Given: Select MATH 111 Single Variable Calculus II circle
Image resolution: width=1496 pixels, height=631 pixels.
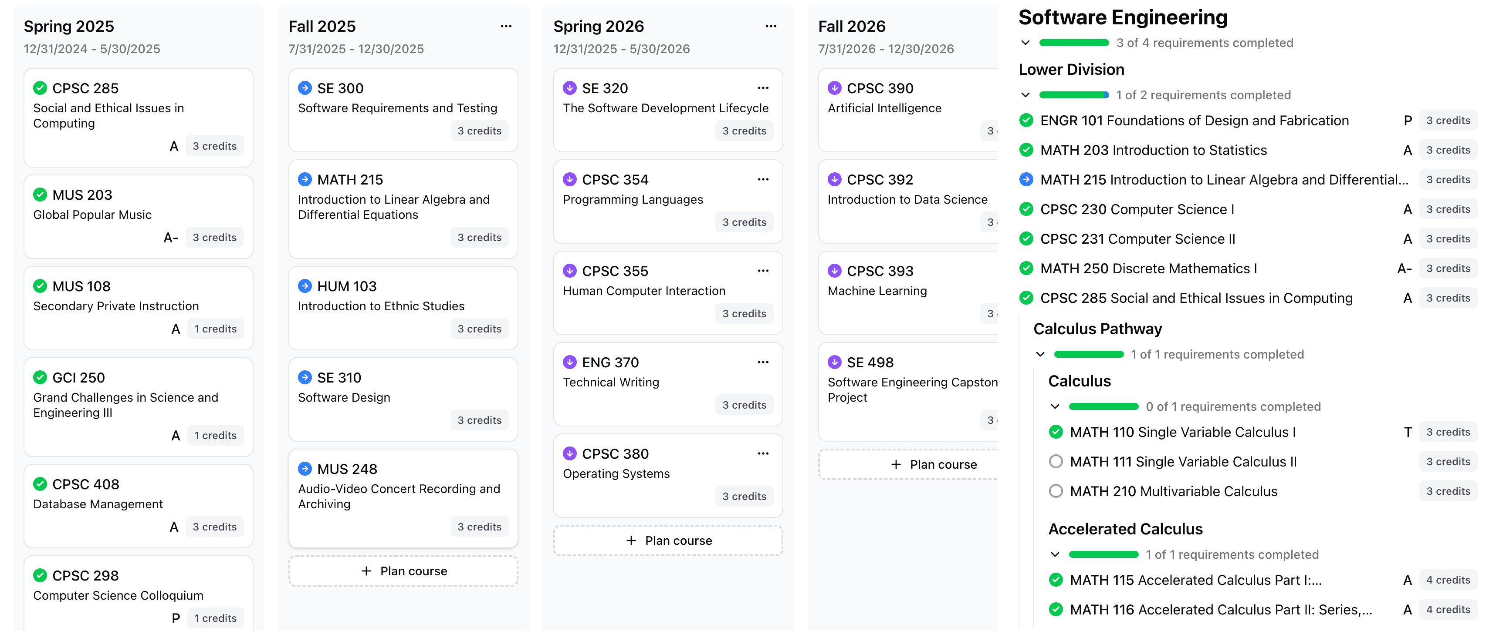Looking at the screenshot, I should [1056, 462].
